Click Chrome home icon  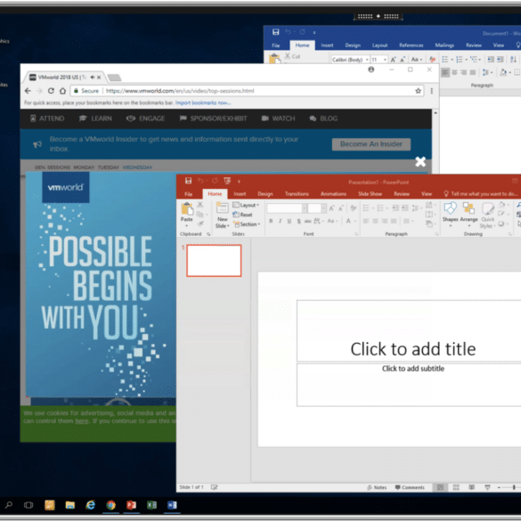(x=62, y=91)
